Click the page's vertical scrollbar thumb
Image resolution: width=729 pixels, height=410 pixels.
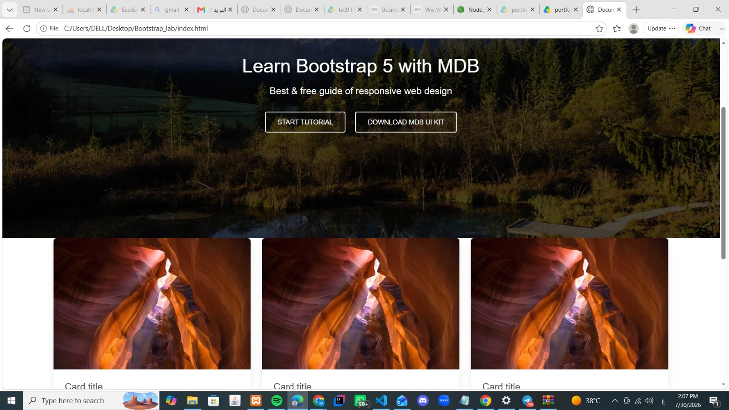(x=724, y=183)
